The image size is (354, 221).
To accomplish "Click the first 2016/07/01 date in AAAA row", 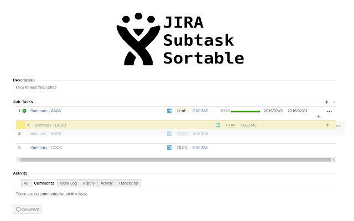I will pos(273,110).
